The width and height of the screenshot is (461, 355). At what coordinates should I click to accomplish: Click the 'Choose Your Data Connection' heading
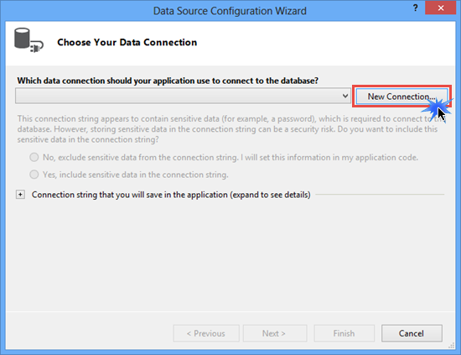click(127, 43)
